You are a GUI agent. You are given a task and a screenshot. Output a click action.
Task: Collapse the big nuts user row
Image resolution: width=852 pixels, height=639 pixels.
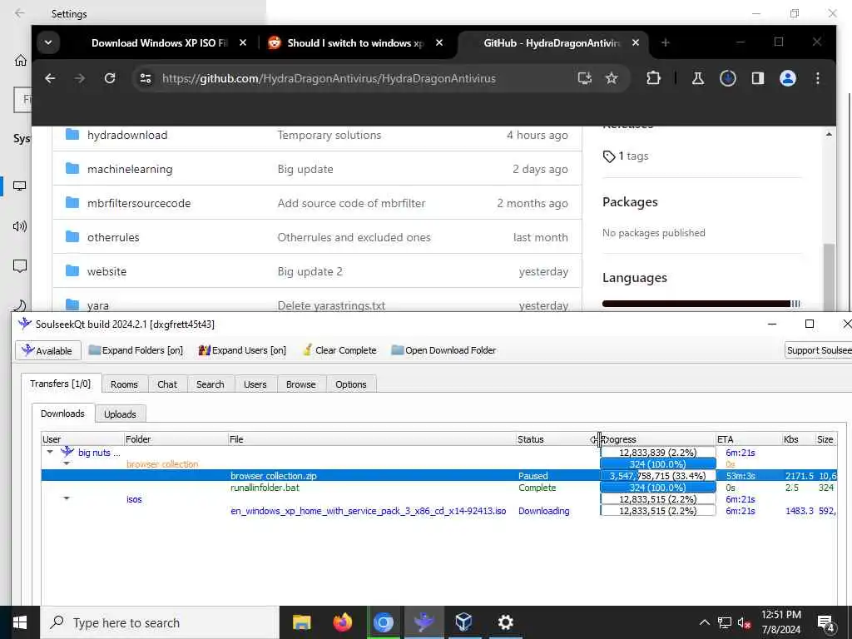coord(50,452)
